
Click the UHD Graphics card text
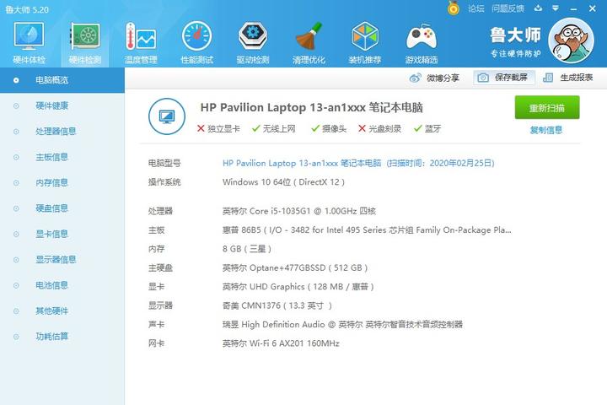pyautogui.click(x=298, y=287)
